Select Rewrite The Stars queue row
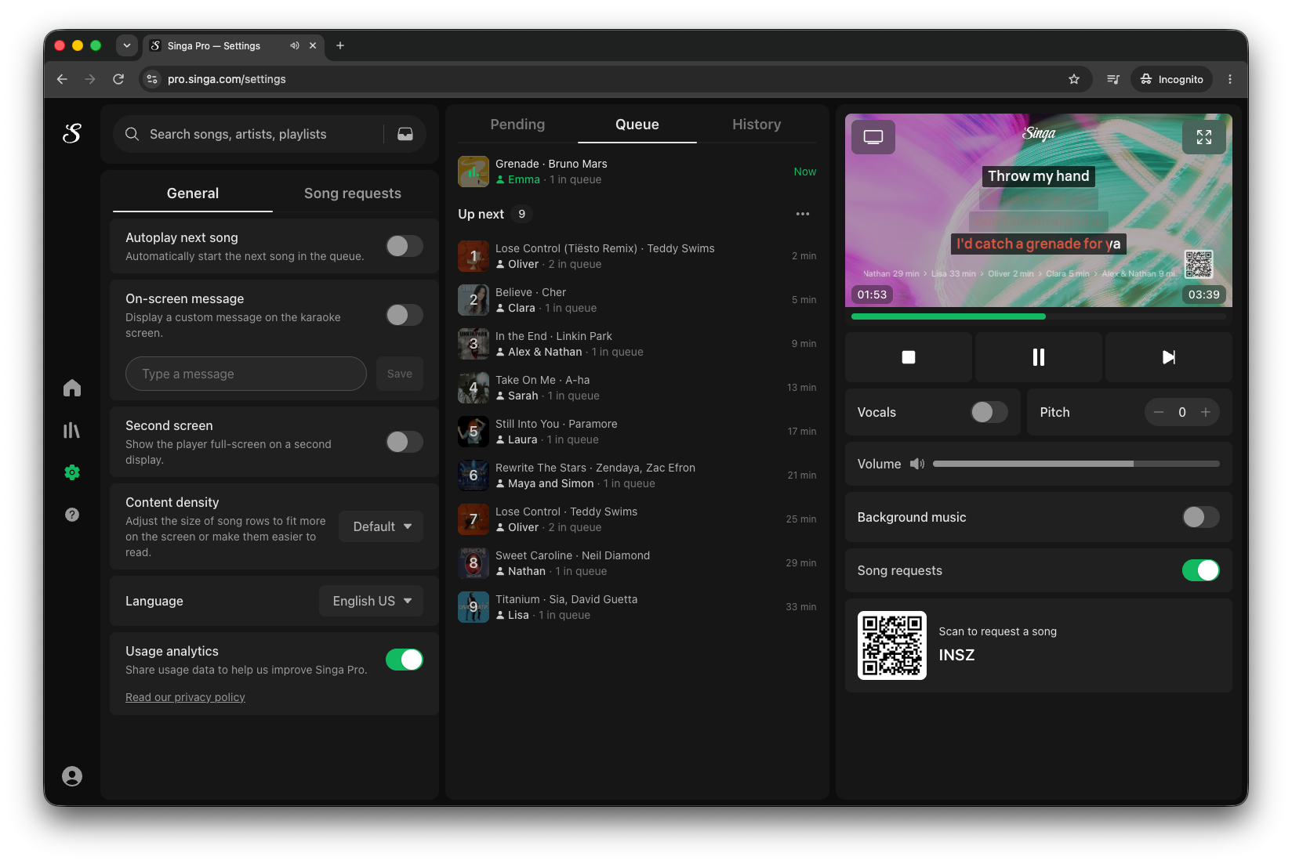The height and width of the screenshot is (864, 1292). click(x=637, y=475)
